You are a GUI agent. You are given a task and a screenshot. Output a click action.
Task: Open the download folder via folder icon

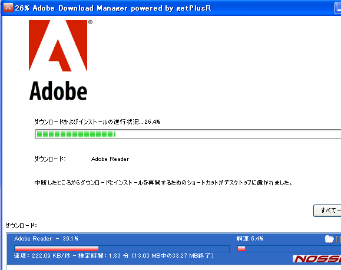(329, 239)
